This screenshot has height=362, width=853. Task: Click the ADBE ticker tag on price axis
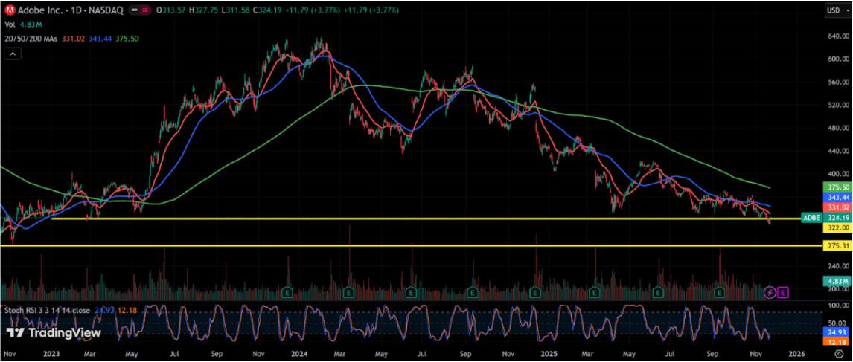pyautogui.click(x=811, y=218)
